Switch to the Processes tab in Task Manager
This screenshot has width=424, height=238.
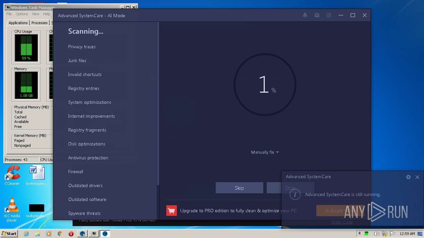pyautogui.click(x=39, y=23)
